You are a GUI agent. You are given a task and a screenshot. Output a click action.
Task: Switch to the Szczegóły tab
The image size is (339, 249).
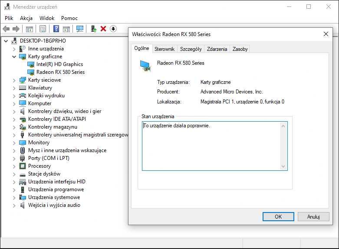click(x=191, y=49)
